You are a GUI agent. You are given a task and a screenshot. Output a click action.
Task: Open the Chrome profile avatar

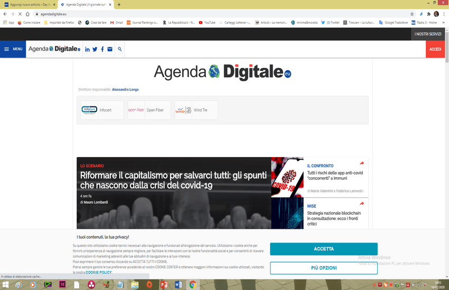[436, 14]
